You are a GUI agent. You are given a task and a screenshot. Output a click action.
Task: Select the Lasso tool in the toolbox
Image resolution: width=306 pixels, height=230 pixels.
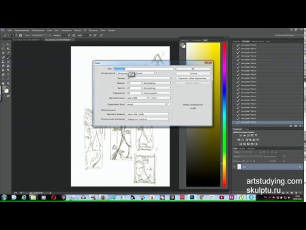(x=3, y=49)
